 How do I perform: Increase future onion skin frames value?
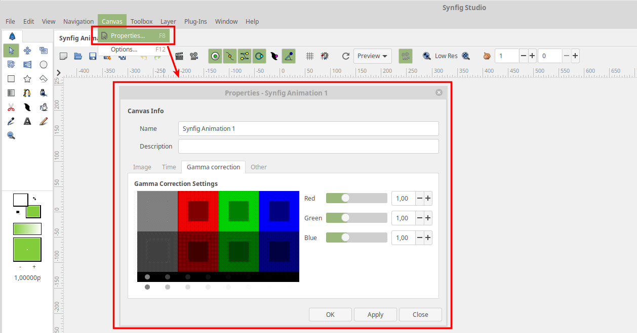point(575,56)
